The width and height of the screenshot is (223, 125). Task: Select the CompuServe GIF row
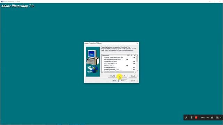coord(119,61)
